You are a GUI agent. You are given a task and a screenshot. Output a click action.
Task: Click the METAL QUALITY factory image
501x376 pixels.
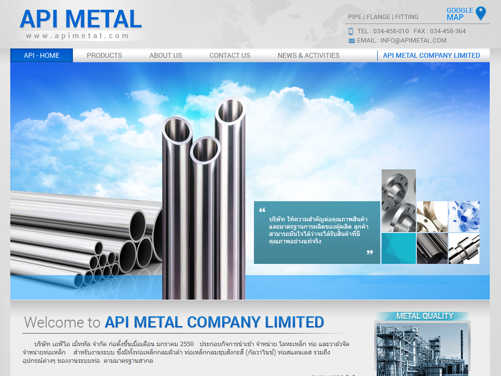(x=422, y=348)
